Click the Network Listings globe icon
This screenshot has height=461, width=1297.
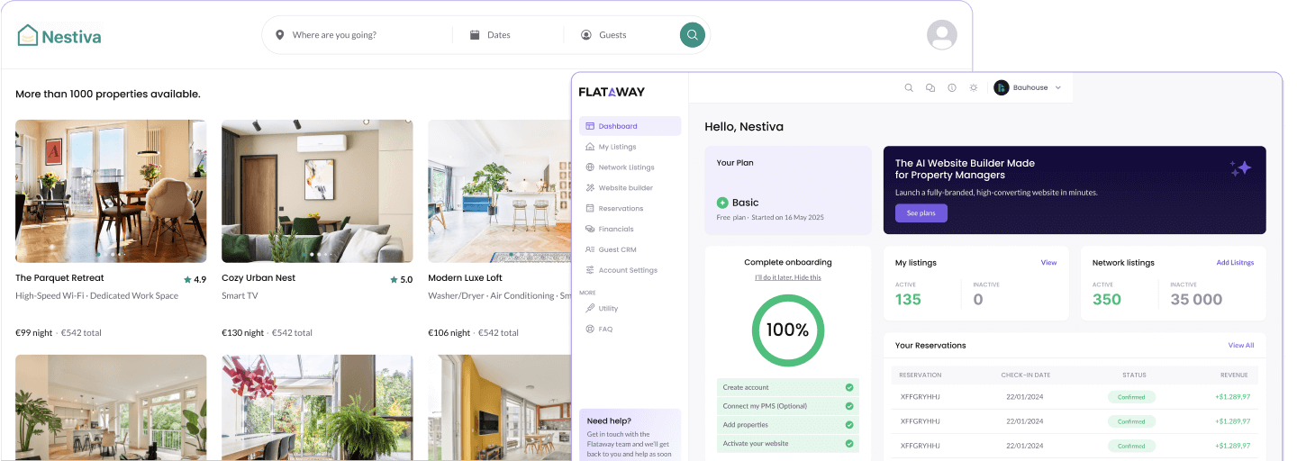590,167
